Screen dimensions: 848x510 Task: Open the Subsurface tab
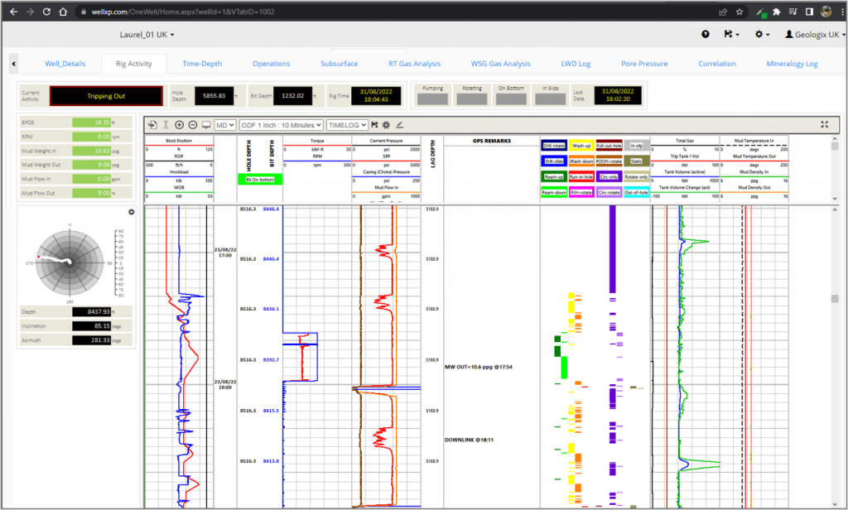(x=339, y=64)
